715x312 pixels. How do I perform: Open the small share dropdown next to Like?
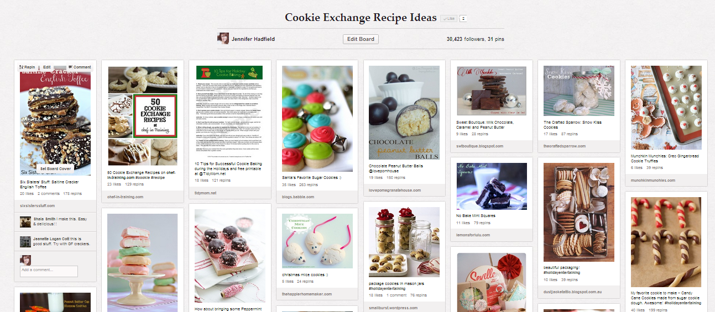click(x=463, y=18)
